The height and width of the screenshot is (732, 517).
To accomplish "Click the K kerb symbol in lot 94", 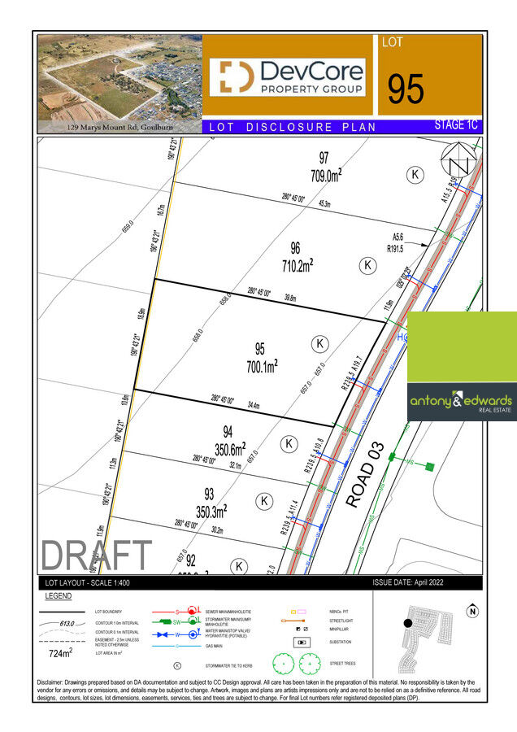I will [x=289, y=443].
